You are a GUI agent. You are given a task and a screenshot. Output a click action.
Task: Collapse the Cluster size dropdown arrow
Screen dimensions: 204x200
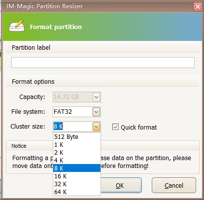click(x=97, y=127)
